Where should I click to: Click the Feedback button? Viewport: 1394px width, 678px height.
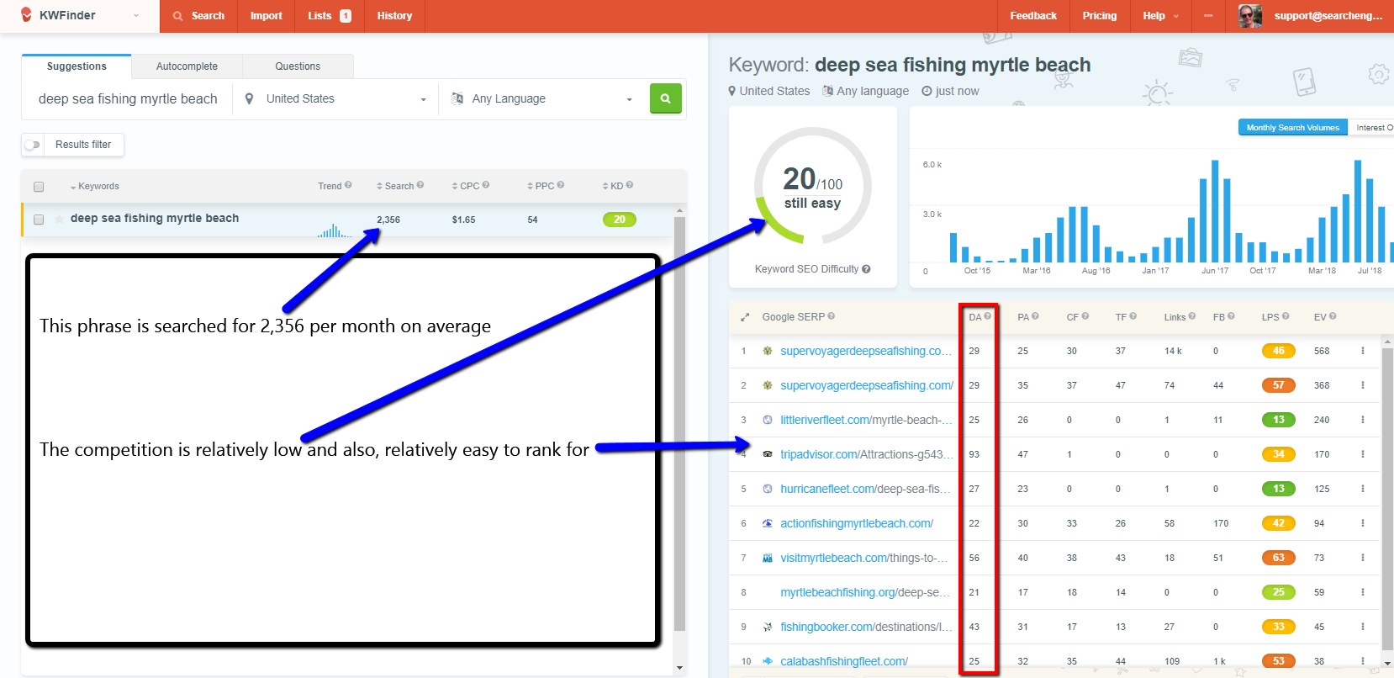[1033, 16]
